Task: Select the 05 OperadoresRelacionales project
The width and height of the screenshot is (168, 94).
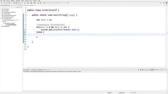Action: tap(10, 15)
